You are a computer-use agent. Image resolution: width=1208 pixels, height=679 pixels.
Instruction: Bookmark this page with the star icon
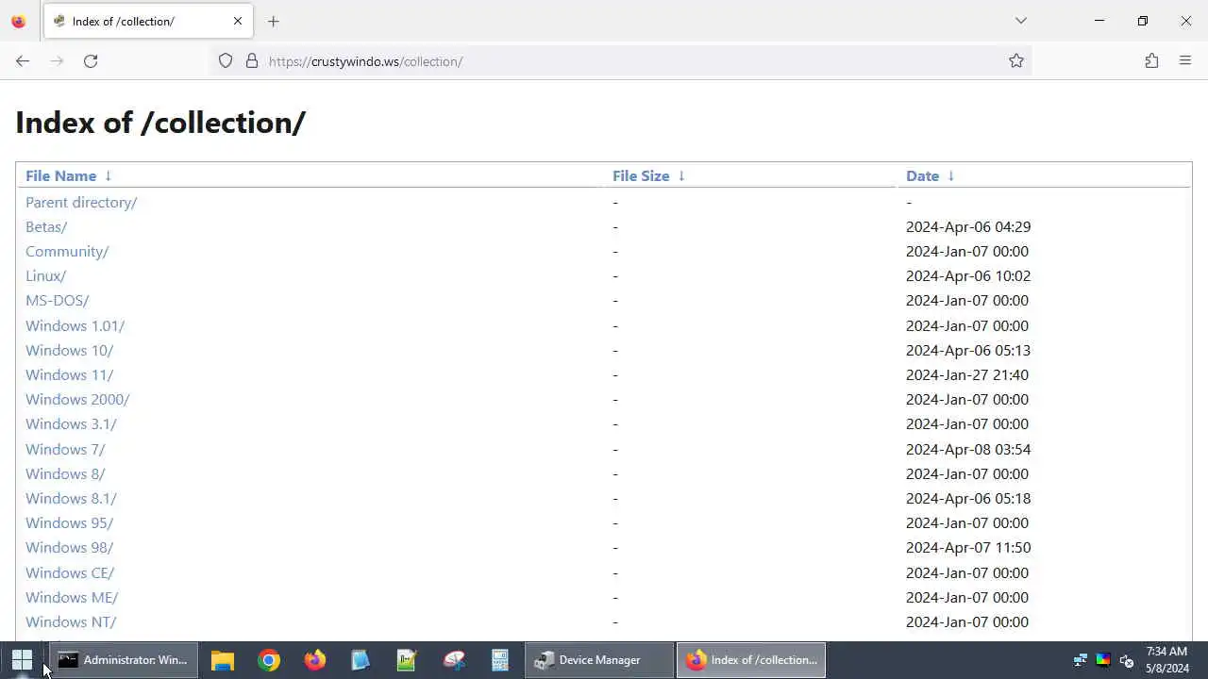point(1016,61)
